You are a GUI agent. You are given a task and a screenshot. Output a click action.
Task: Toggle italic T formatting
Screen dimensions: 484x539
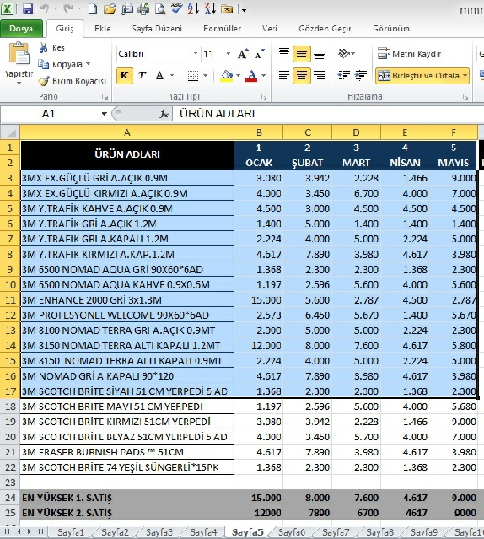tap(142, 75)
